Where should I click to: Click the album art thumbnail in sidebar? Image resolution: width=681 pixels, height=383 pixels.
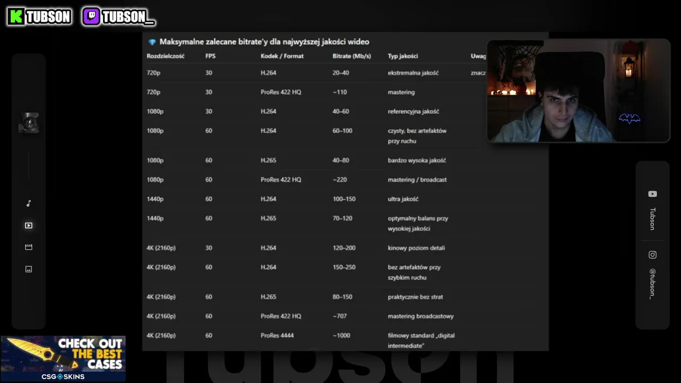point(29,123)
